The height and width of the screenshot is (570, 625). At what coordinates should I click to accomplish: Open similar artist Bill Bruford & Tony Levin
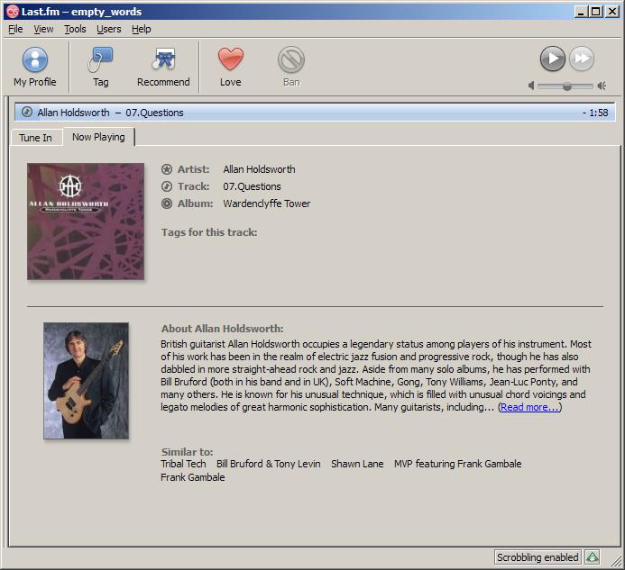coord(268,464)
